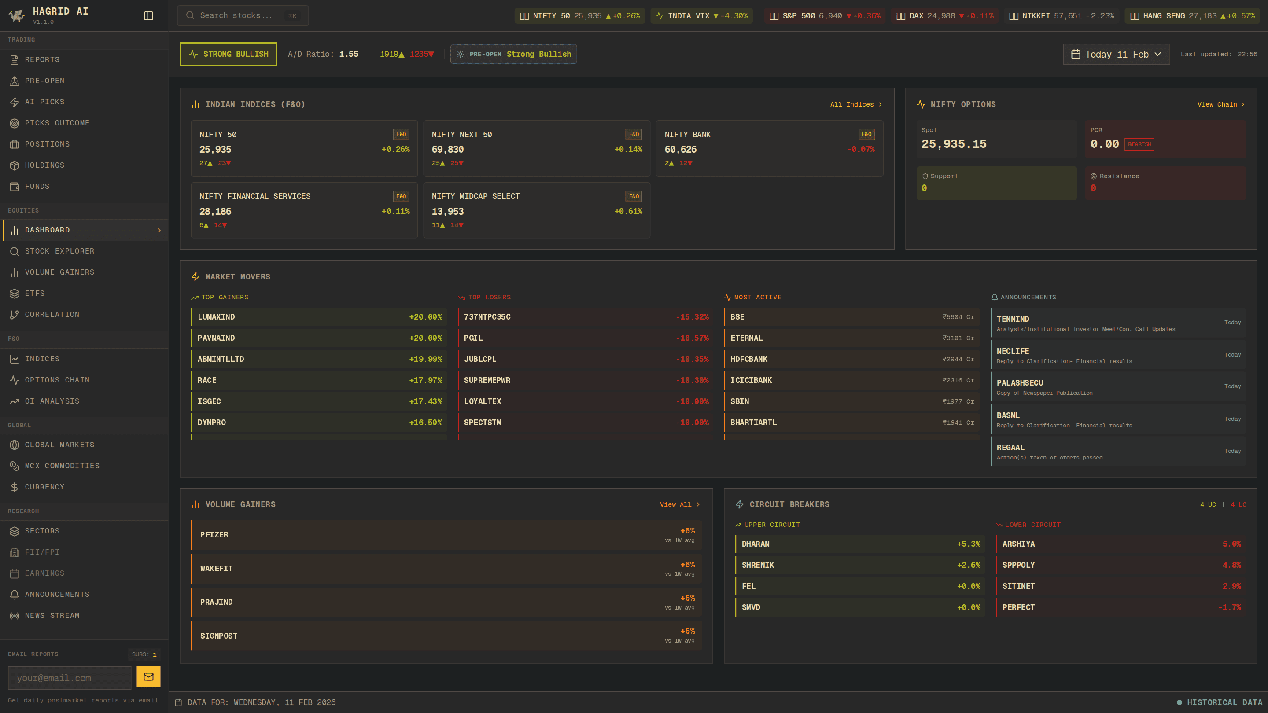Image resolution: width=1268 pixels, height=713 pixels.
Task: Open the News Stream broadcast icon
Action: 15,615
